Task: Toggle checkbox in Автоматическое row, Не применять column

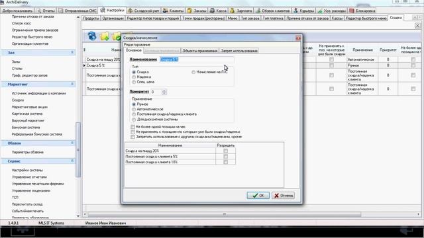Action: coord(331,59)
